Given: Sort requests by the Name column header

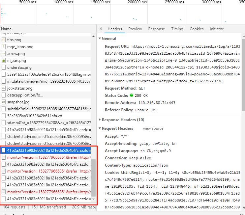Looking at the screenshot, I should pos(6,29).
